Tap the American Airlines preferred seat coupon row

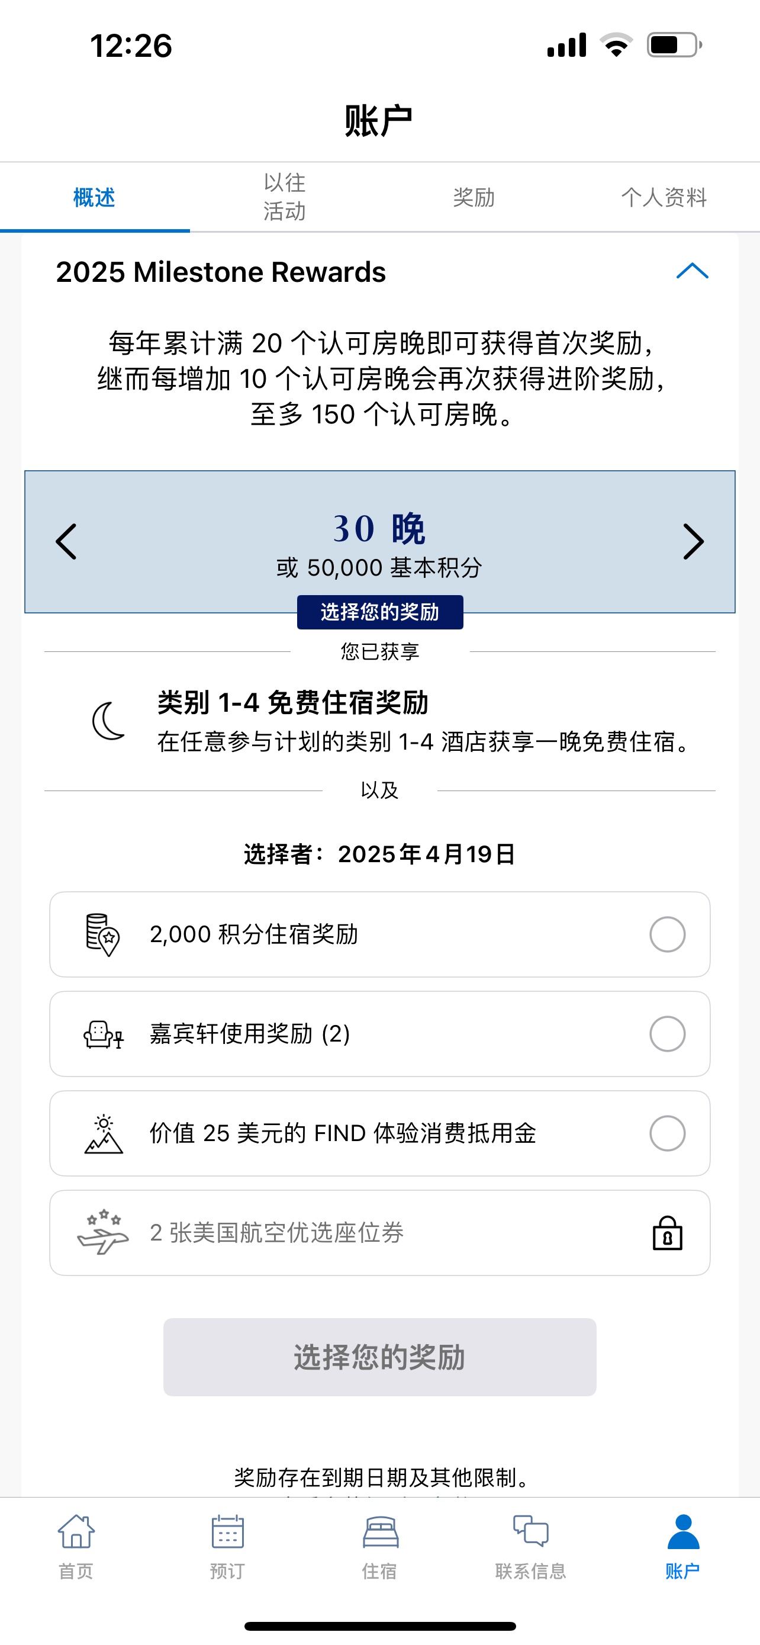tap(379, 1232)
